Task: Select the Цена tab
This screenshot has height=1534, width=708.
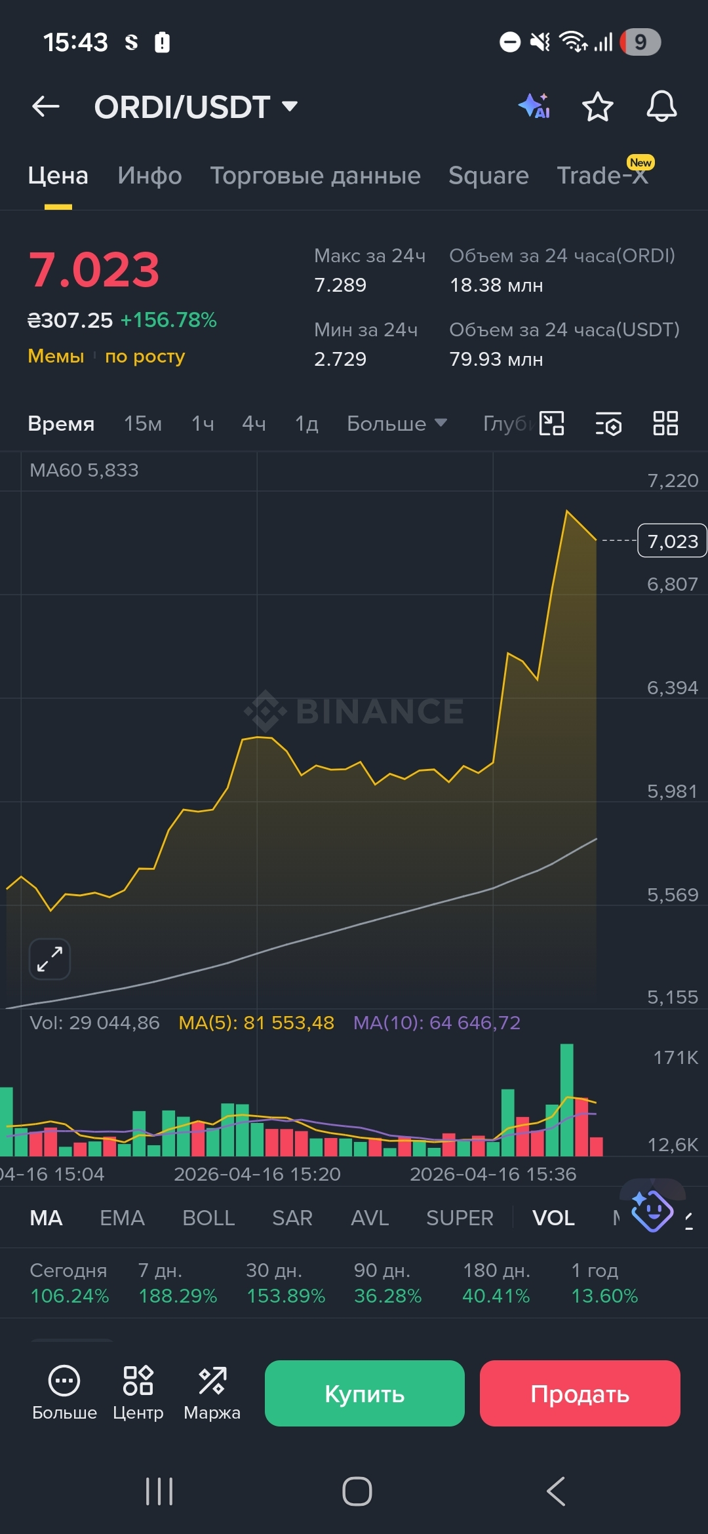Action: tap(58, 176)
